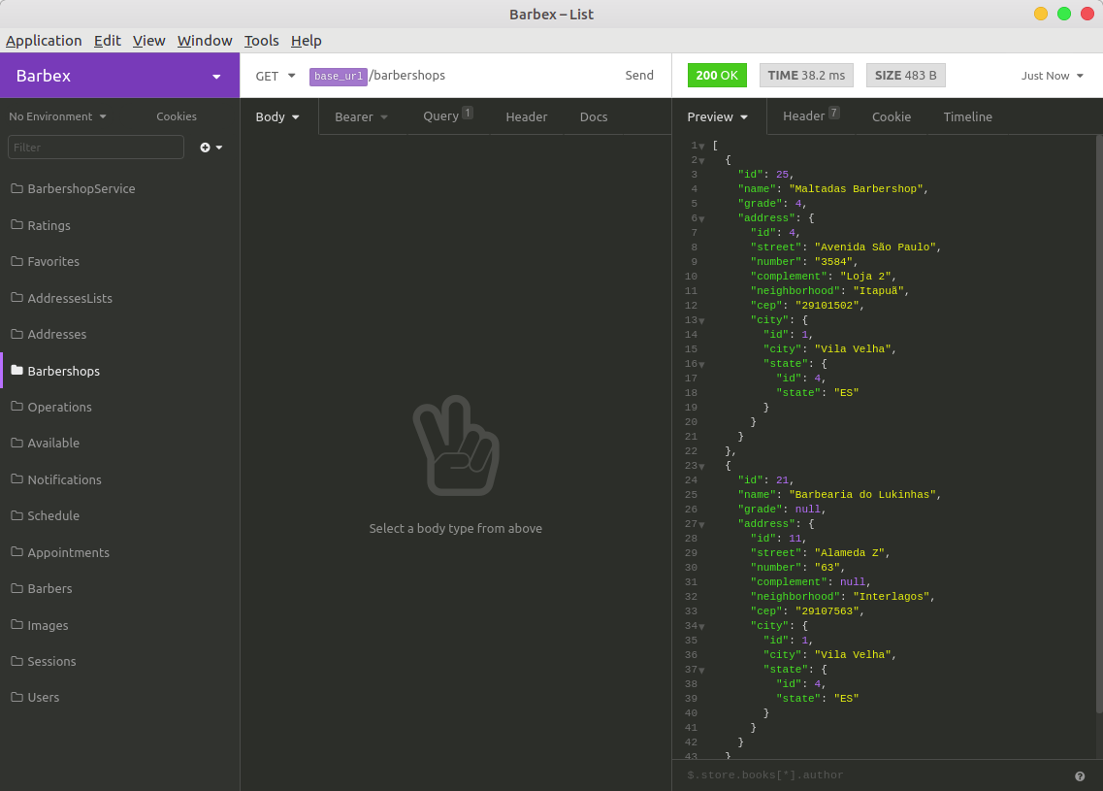
Task: Click the base_url environment variable tag
Action: 339,76
